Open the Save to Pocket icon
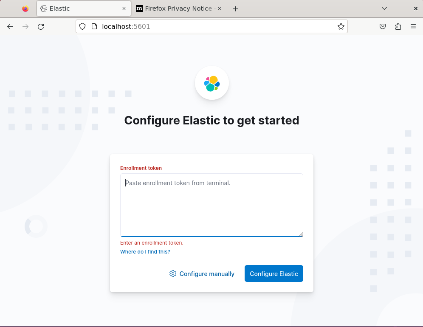This screenshot has width=423, height=327. (x=383, y=26)
